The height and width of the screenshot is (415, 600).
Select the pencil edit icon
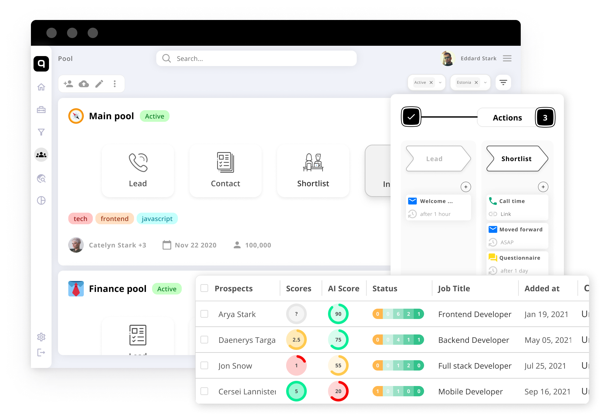click(x=99, y=83)
